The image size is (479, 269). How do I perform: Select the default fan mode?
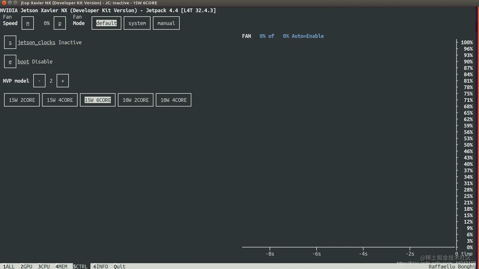coord(106,23)
